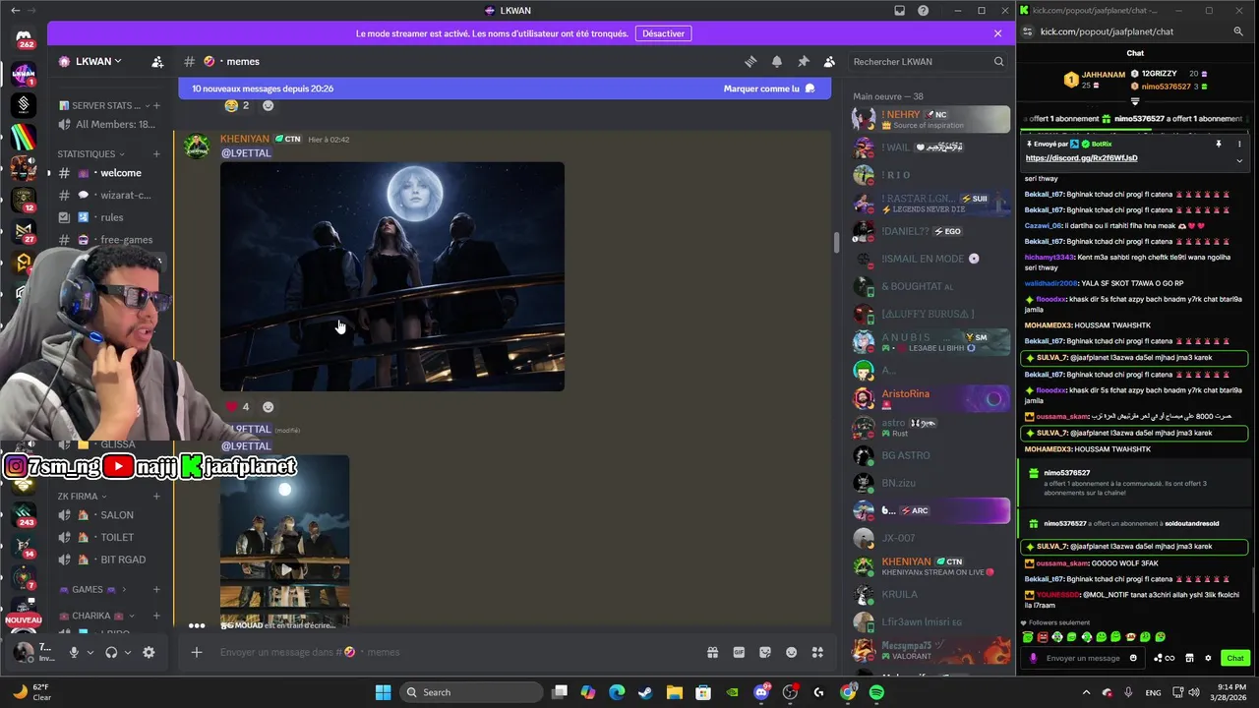Image resolution: width=1259 pixels, height=708 pixels.
Task: Toggle microphone mute in user panel
Action: click(x=74, y=652)
